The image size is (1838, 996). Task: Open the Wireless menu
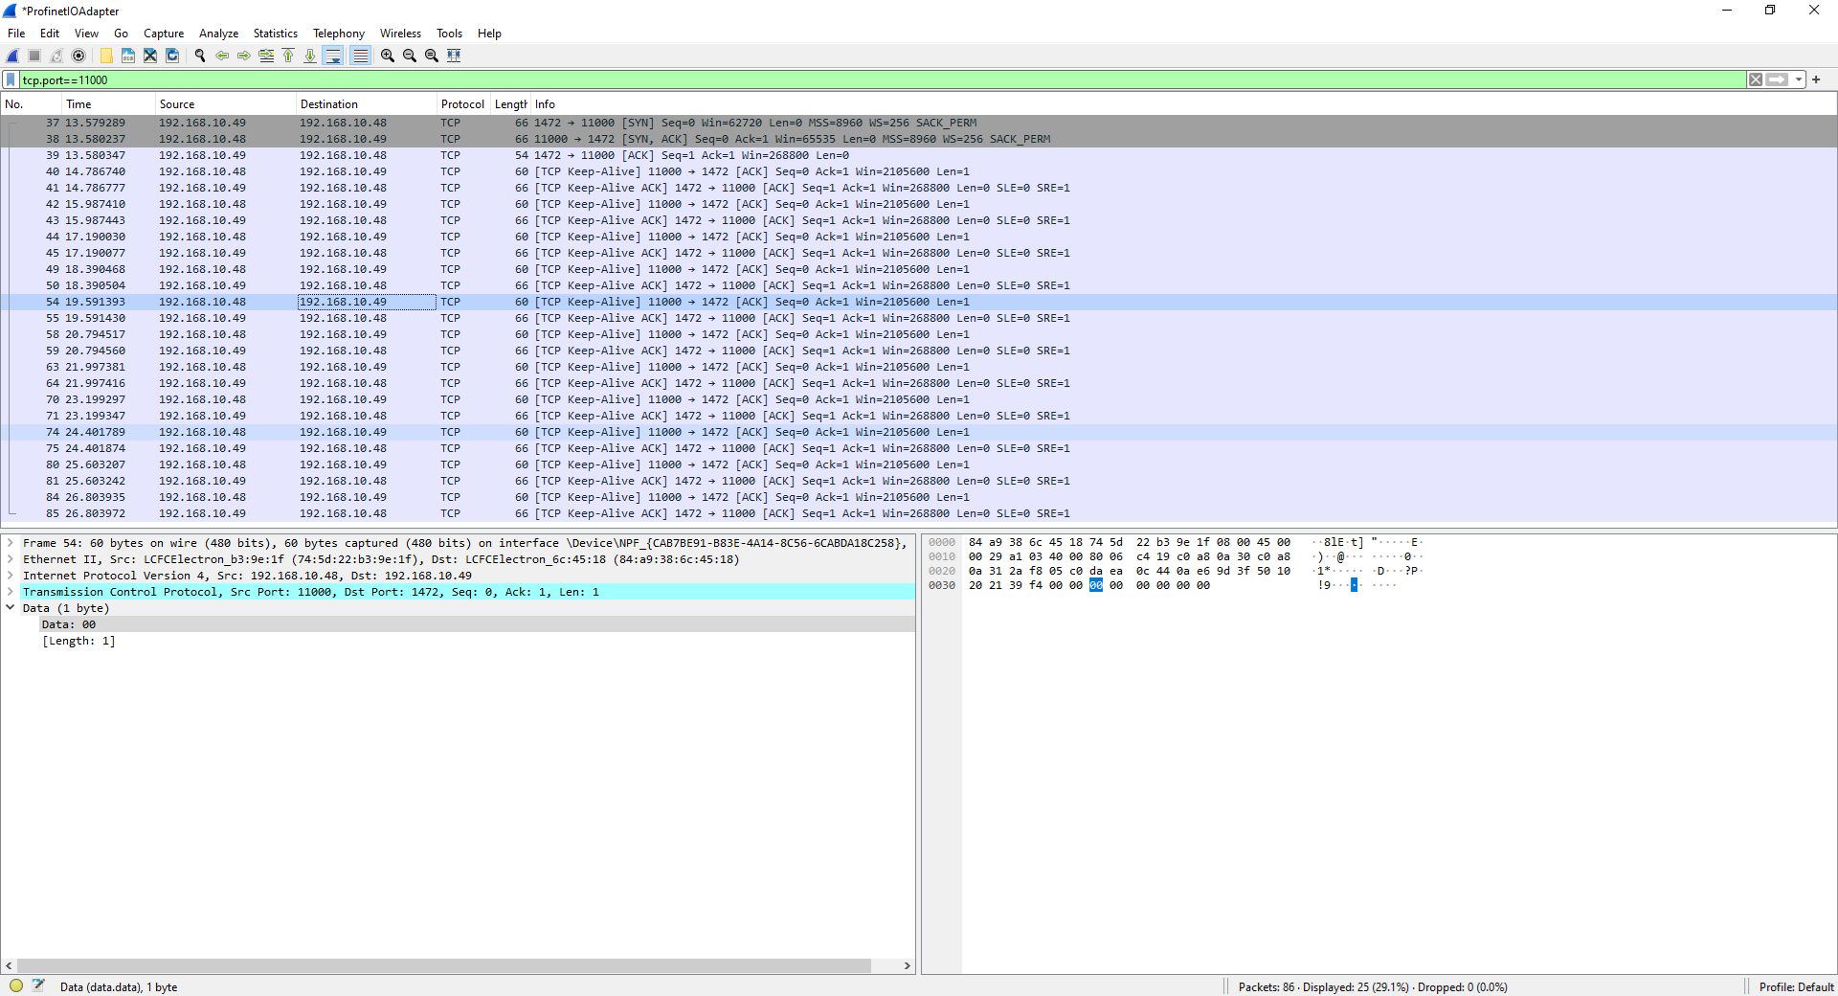(x=400, y=34)
